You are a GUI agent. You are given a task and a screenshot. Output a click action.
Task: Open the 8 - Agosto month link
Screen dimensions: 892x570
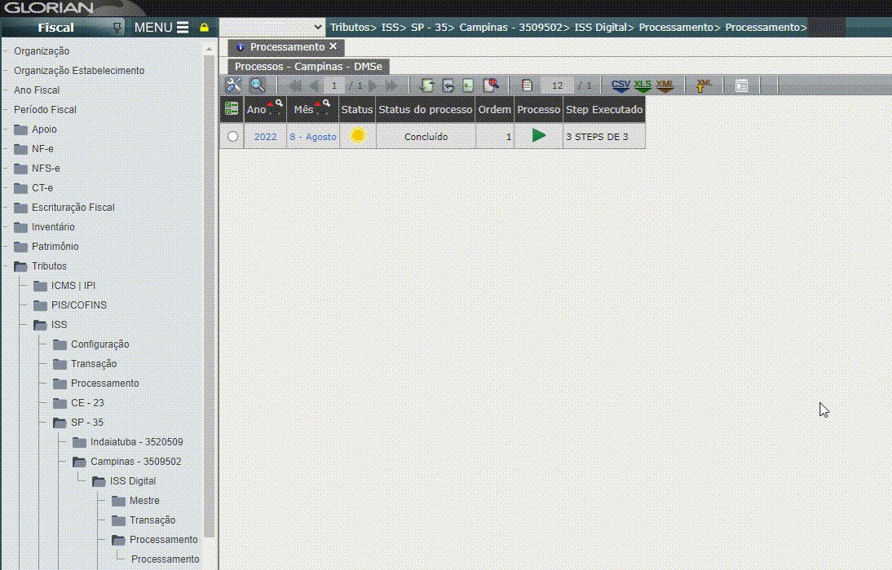312,137
